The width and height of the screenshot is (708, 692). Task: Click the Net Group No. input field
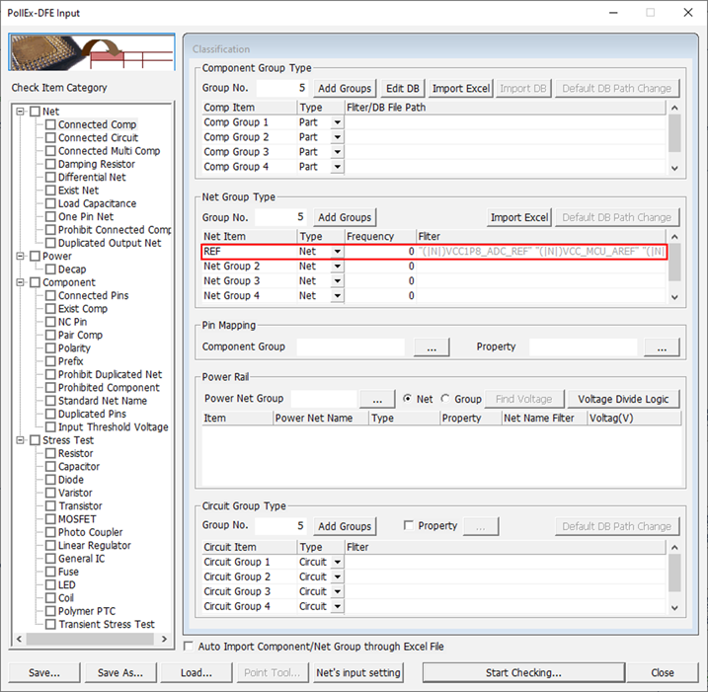click(280, 217)
